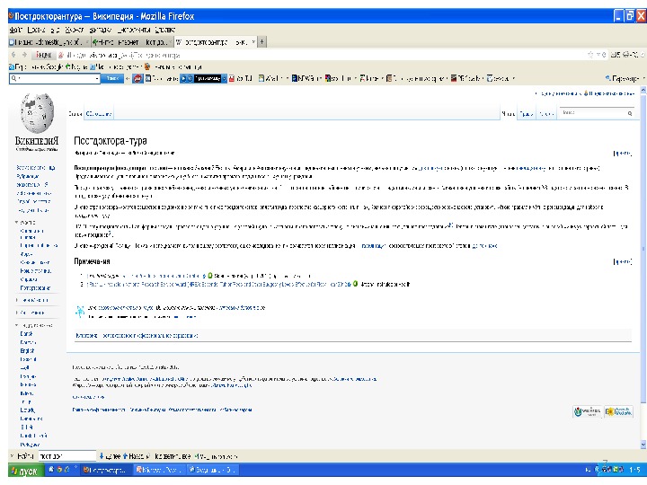647x485 pixels.
Task: Click the Dansk interlanguage link
Action: 26,333
